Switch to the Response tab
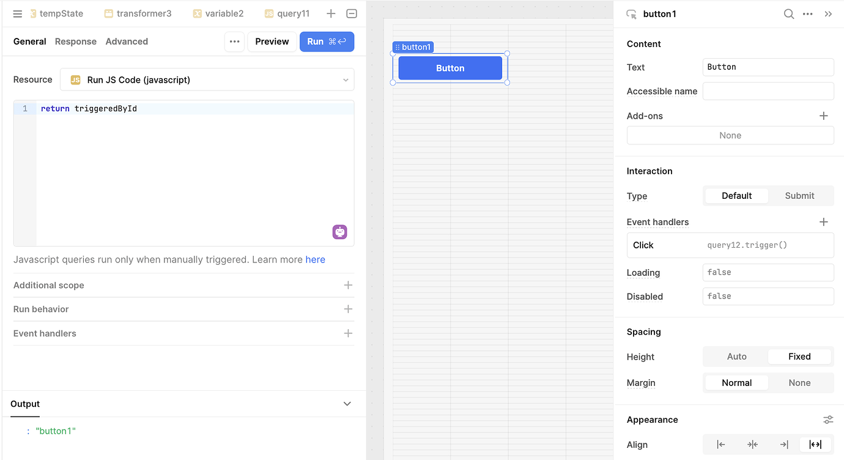 tap(76, 42)
